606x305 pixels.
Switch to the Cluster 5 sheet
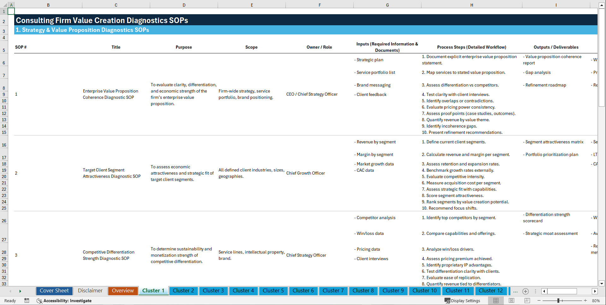pos(273,291)
